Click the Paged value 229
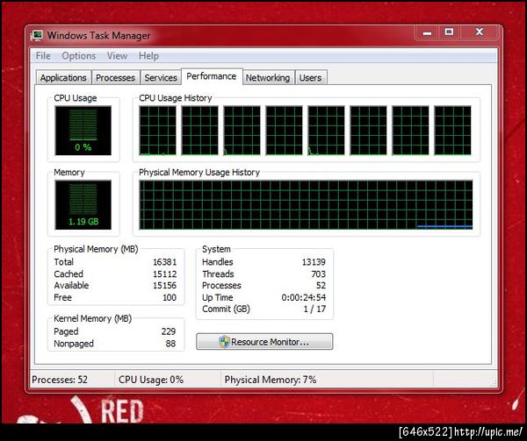 (x=169, y=331)
